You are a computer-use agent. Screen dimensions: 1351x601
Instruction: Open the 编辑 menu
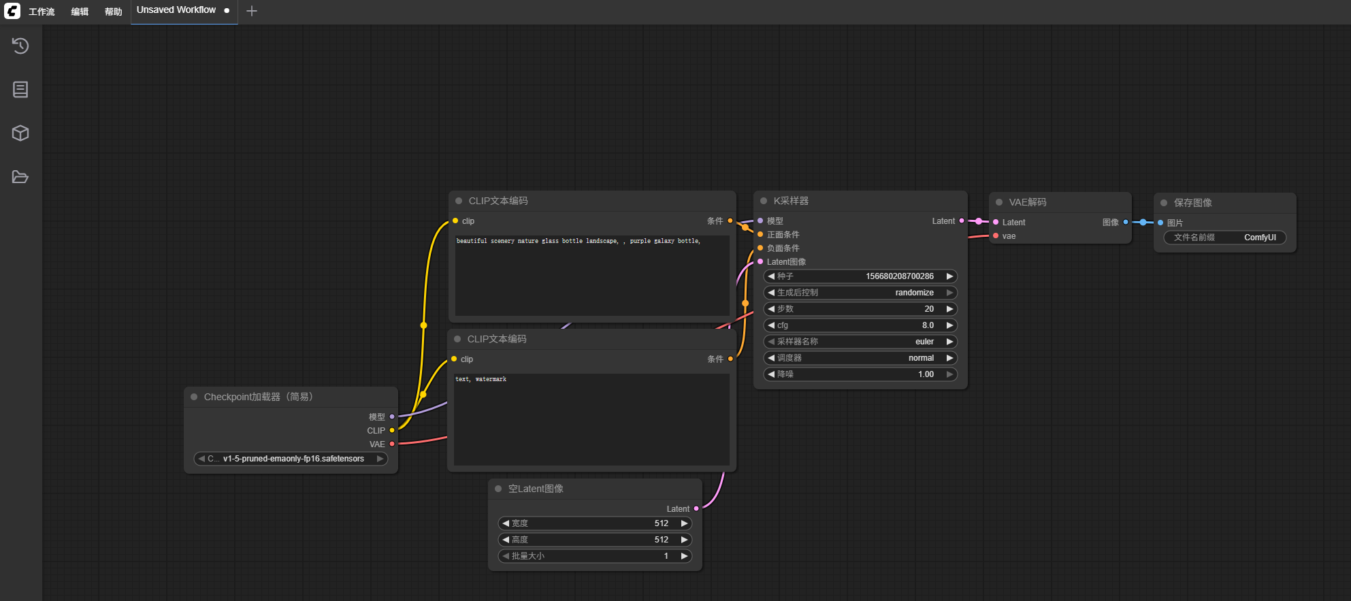[x=80, y=12]
